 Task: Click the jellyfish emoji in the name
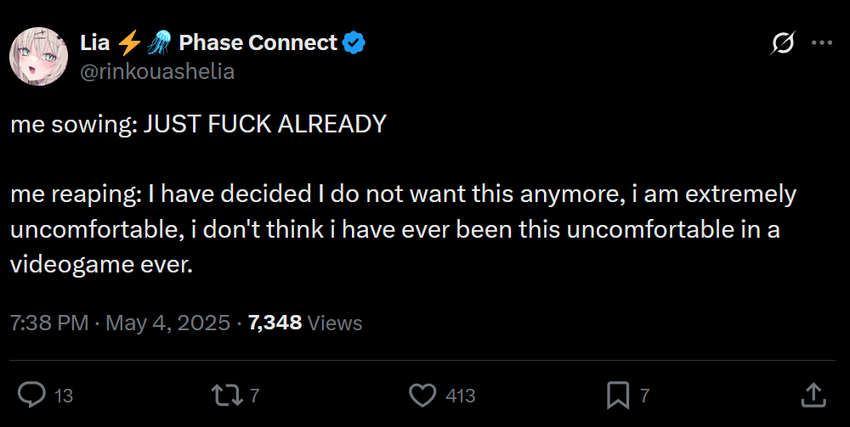pos(159,42)
